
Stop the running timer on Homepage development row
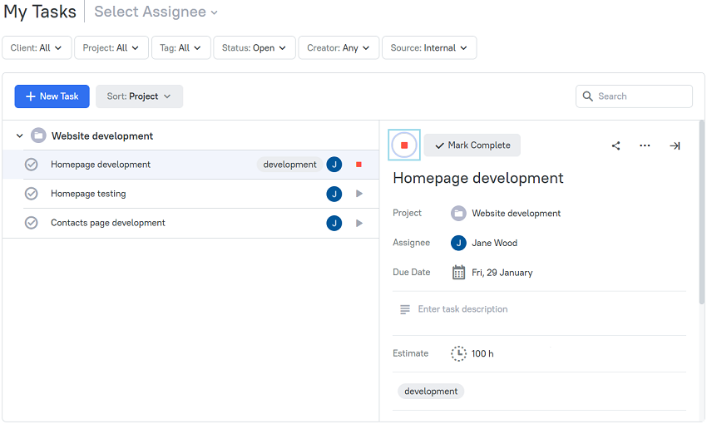(359, 165)
